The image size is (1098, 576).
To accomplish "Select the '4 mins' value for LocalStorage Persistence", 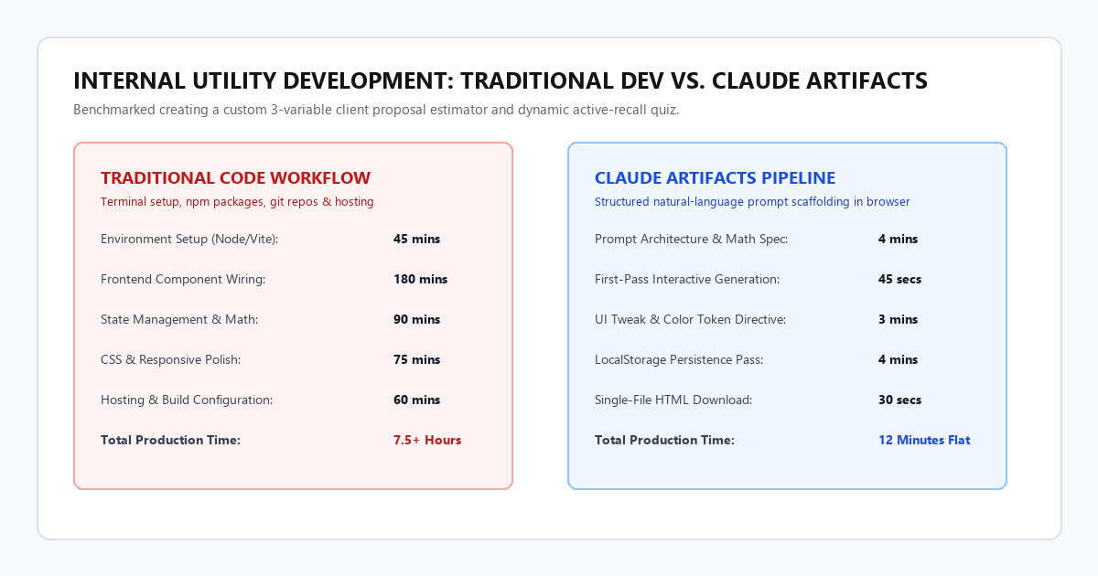I will pyautogui.click(x=898, y=359).
